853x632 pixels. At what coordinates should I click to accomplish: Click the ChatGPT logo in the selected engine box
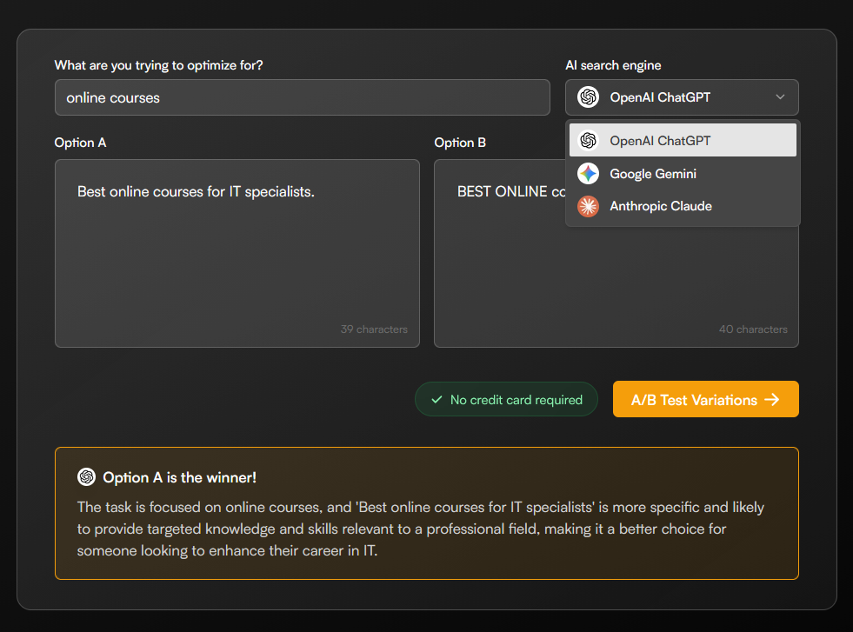[589, 97]
